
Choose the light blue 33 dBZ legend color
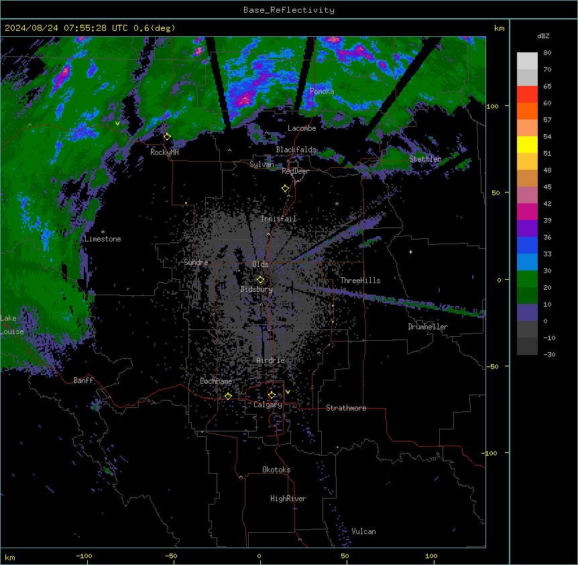click(527, 262)
